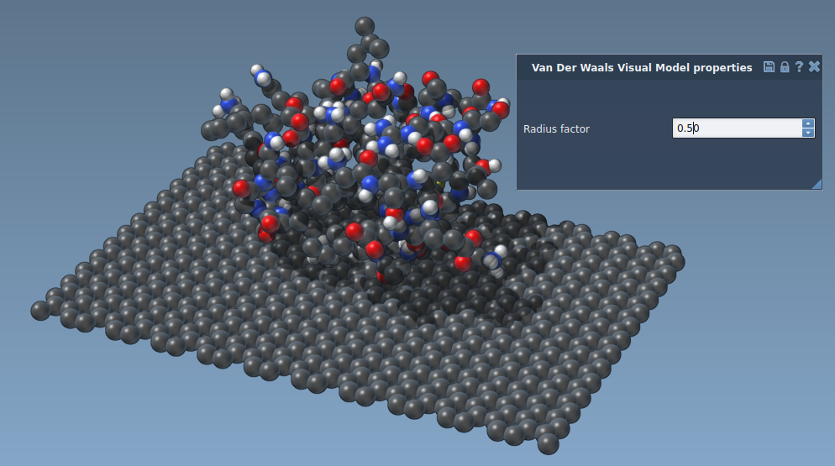The height and width of the screenshot is (466, 835).
Task: Close the Van Der Waals properties panel
Action: tap(814, 67)
